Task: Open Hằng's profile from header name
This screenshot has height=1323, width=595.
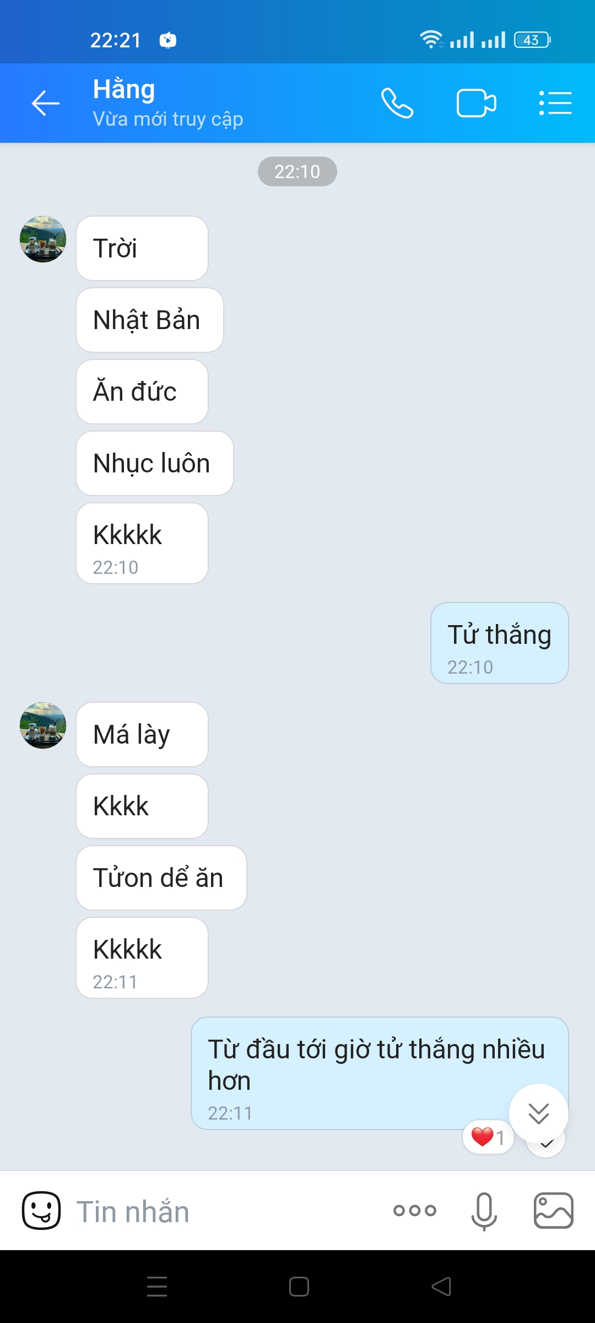Action: pos(124,89)
